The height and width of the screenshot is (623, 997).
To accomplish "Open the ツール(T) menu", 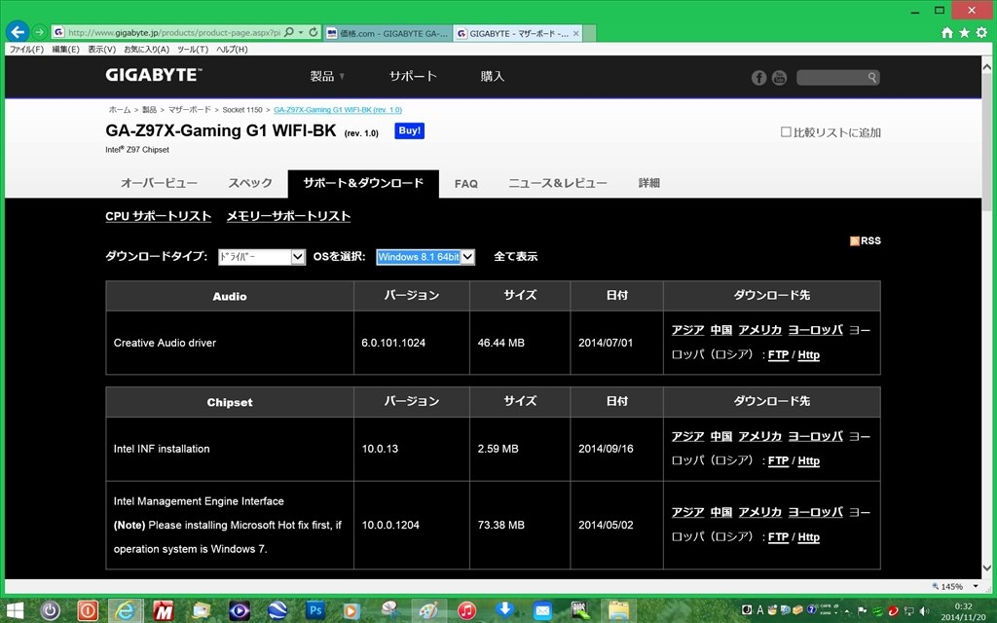I will (193, 49).
